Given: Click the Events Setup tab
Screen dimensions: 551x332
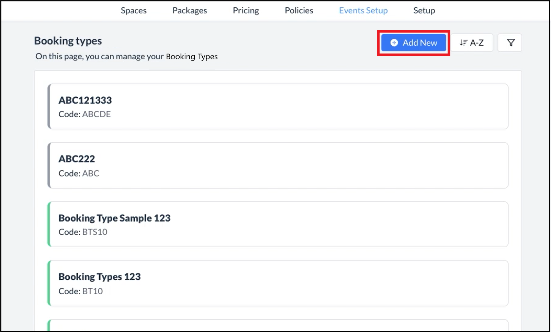Looking at the screenshot, I should pyautogui.click(x=363, y=11).
